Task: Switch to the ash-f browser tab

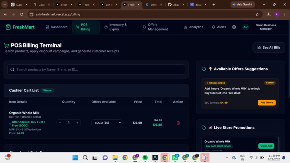Action: (x=109, y=5)
